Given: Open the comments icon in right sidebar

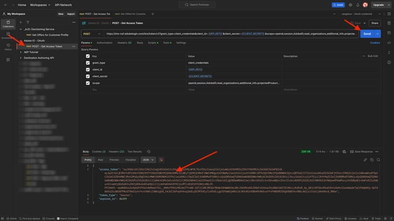Looking at the screenshot, I should 389,33.
